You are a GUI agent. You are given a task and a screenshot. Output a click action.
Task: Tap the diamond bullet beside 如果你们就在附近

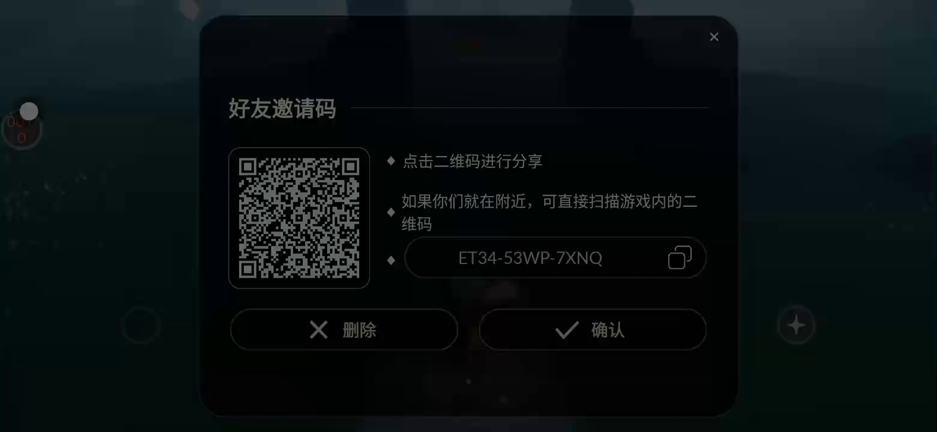pyautogui.click(x=391, y=212)
